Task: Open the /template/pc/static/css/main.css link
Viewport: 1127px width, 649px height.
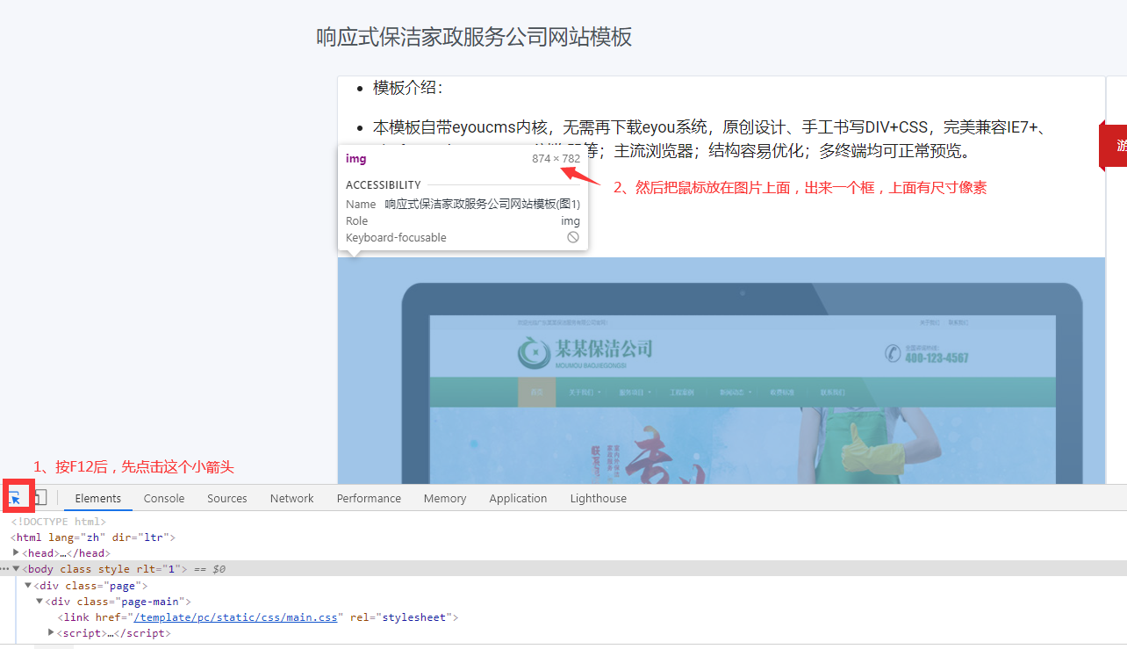Action: click(x=235, y=617)
